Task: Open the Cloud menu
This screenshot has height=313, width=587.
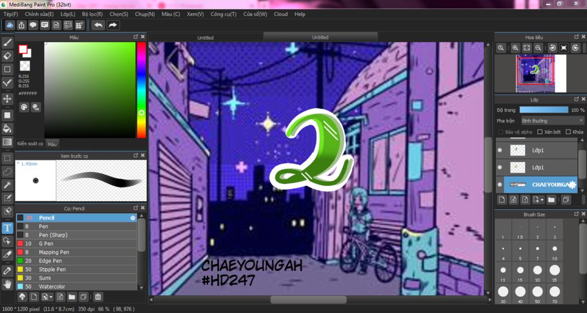Action: [281, 14]
